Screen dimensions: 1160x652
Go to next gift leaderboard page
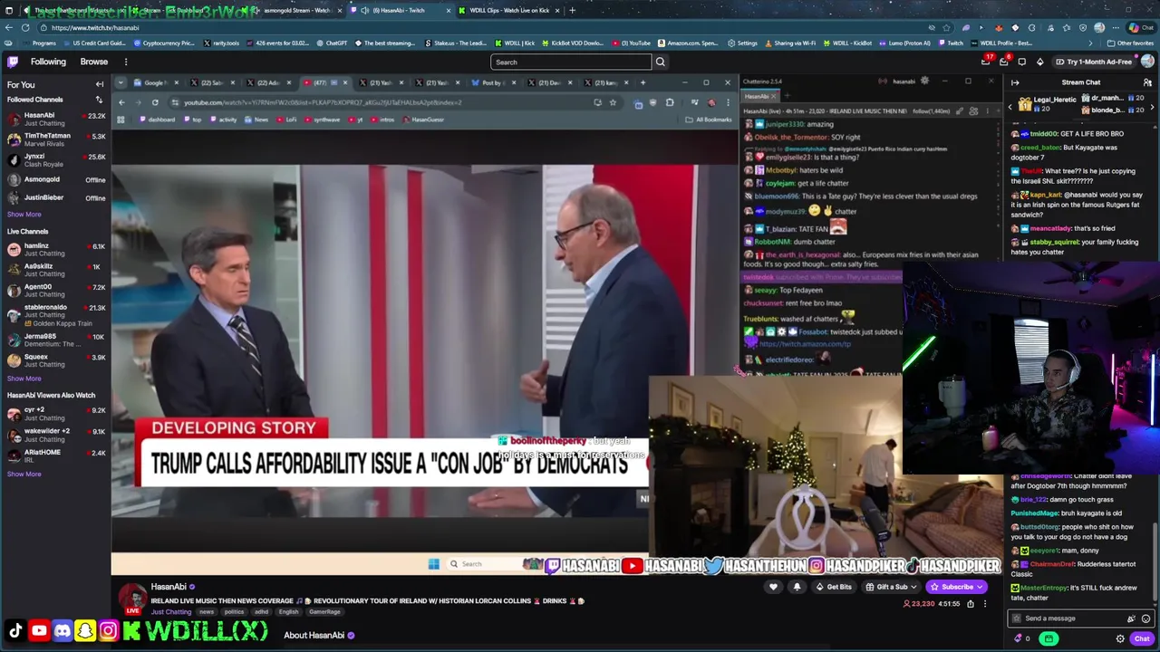[1152, 107]
